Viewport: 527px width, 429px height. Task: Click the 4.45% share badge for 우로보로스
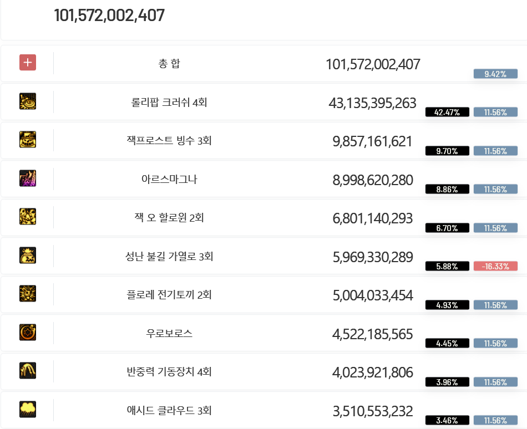pos(447,343)
